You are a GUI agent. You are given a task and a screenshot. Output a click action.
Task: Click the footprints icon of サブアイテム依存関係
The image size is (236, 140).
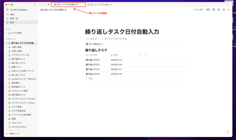click(x=9, y=115)
